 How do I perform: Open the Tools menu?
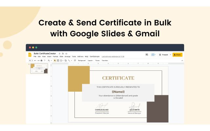tap(74, 57)
